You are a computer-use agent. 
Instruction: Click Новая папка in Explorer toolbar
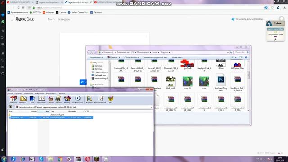(177, 57)
